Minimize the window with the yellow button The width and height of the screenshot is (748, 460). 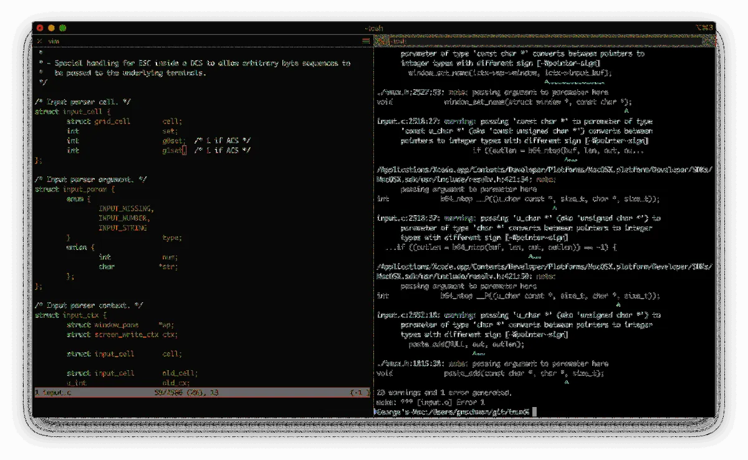pos(51,28)
